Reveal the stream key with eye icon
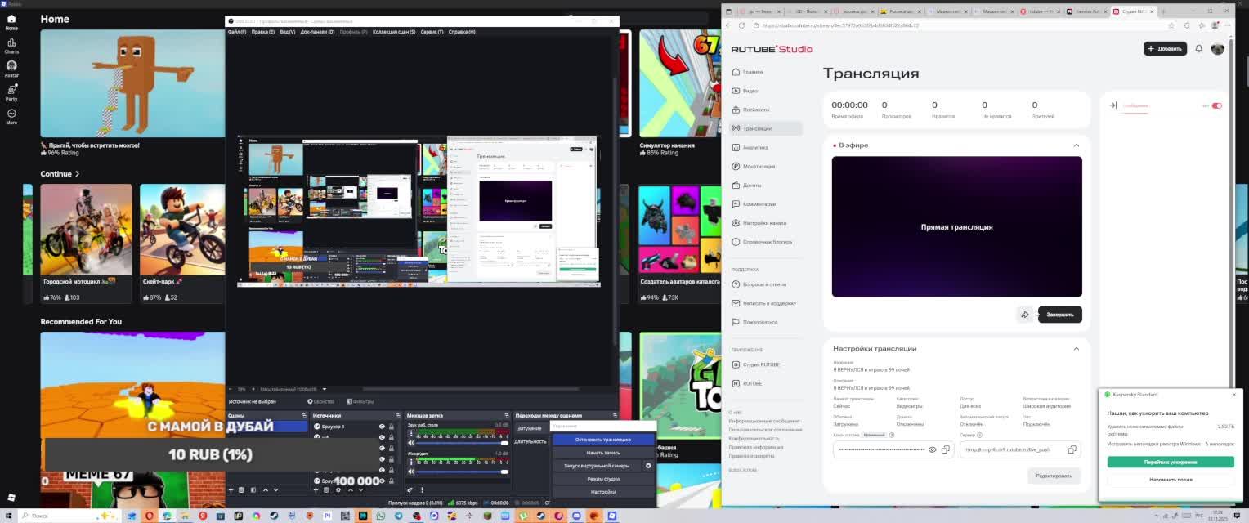1249x523 pixels. click(932, 449)
